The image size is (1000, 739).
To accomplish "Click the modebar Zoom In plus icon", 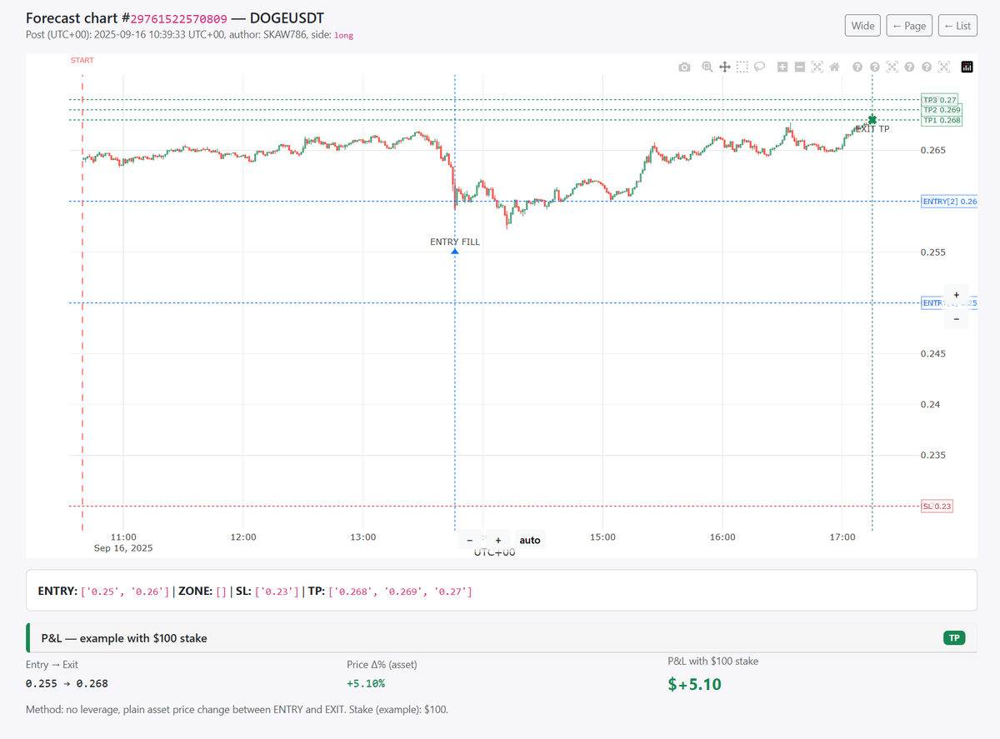I will (x=782, y=67).
